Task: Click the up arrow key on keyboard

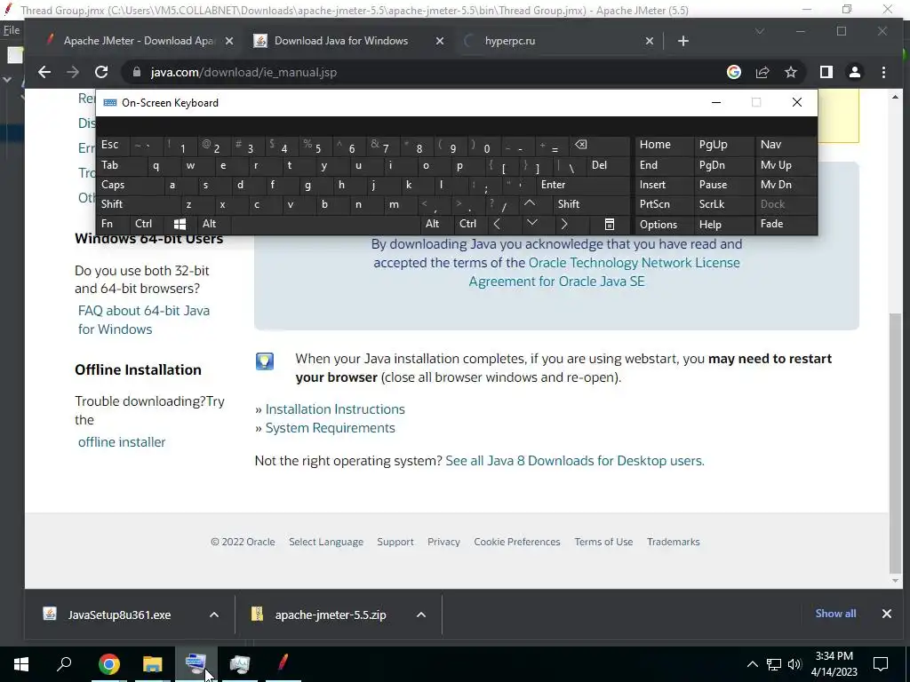Action: coord(530,203)
